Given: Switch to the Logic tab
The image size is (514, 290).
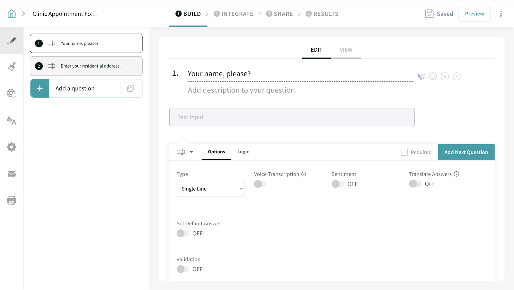Looking at the screenshot, I should (243, 152).
